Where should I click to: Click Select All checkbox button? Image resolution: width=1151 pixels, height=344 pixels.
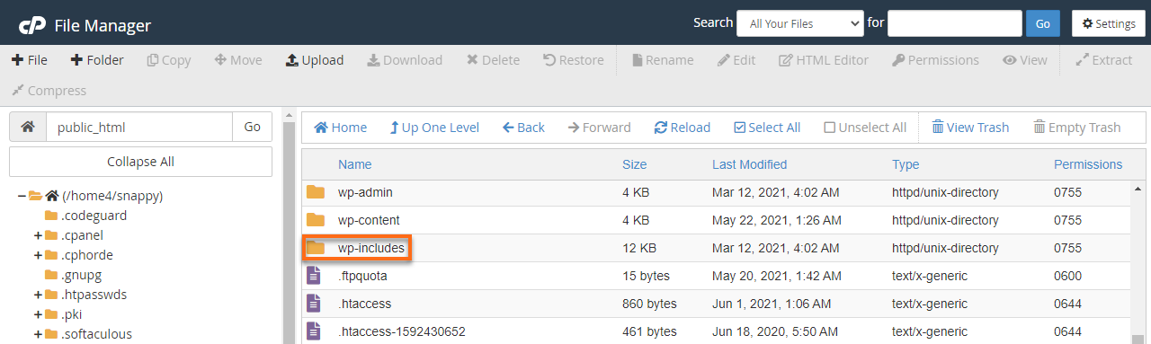pyautogui.click(x=767, y=128)
